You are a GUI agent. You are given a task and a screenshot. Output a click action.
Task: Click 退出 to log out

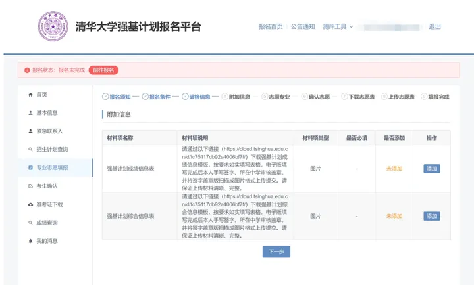click(x=434, y=26)
